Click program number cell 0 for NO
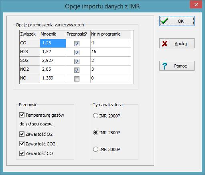Viewport: 205px width, 175px height. [x=111, y=78]
